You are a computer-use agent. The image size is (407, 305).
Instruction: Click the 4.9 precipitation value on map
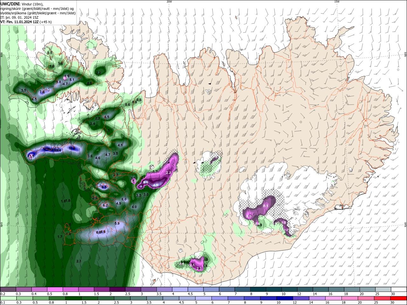click(x=119, y=203)
